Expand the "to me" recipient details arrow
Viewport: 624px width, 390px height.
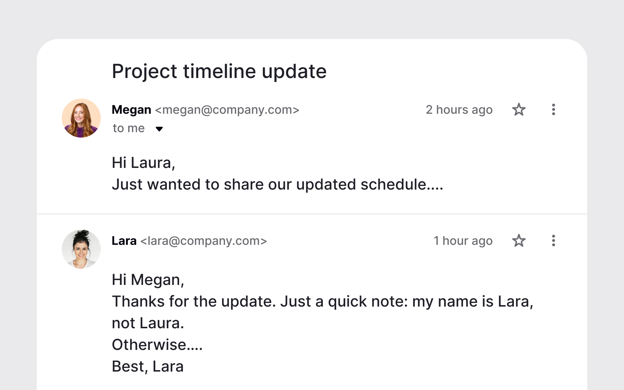[x=159, y=129]
